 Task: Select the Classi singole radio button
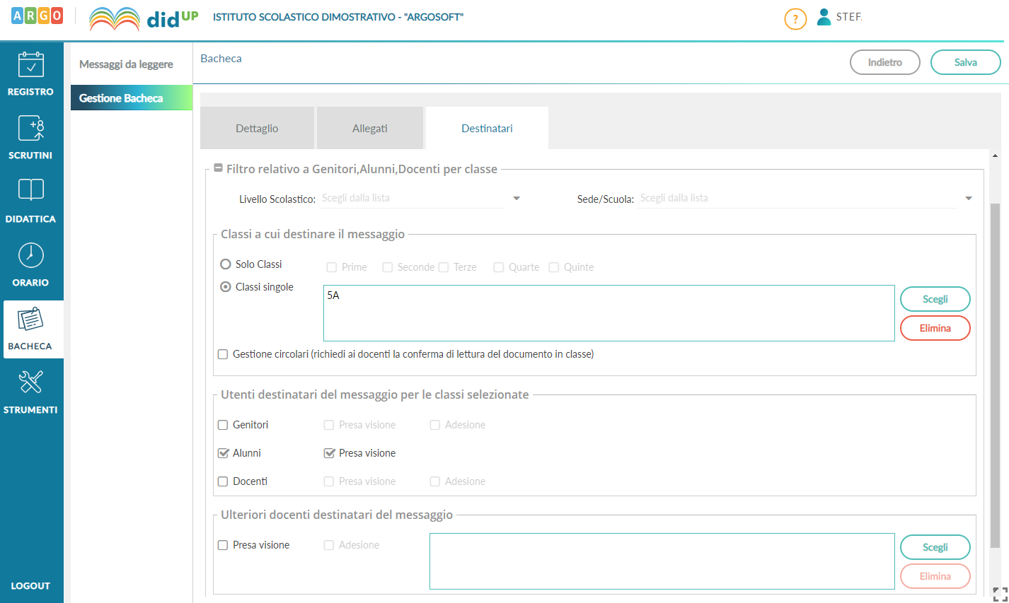pyautogui.click(x=226, y=287)
